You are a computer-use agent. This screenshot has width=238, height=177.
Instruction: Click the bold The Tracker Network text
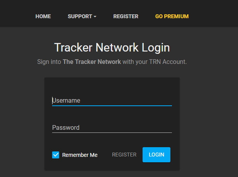point(92,62)
